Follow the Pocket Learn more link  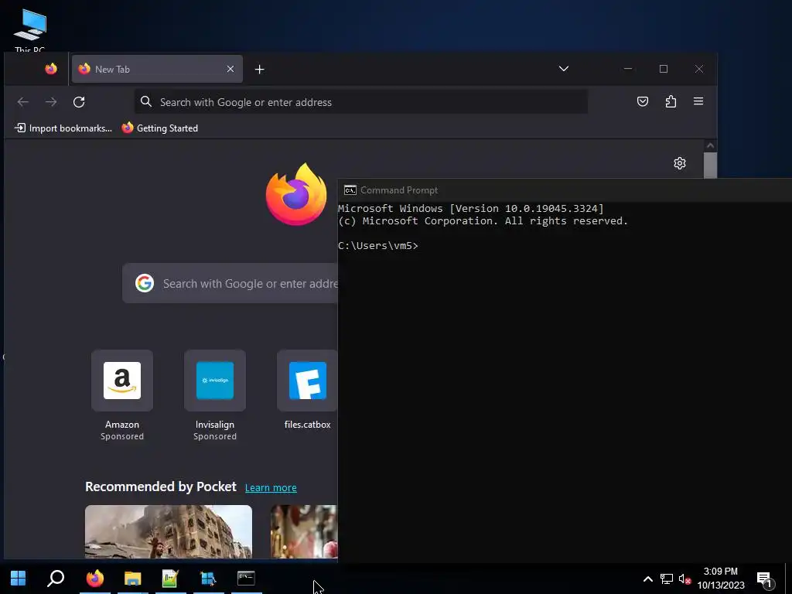click(271, 488)
